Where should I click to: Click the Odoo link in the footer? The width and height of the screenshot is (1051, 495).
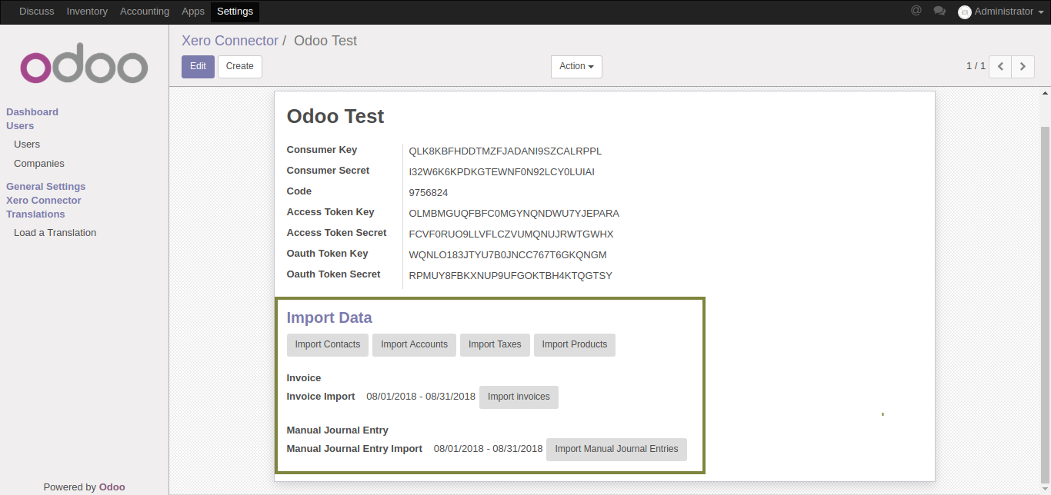[112, 487]
